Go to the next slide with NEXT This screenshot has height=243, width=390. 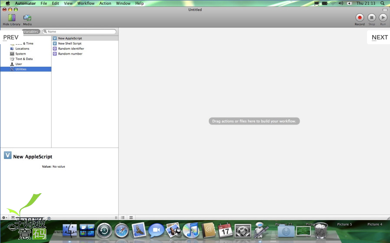[x=380, y=37]
